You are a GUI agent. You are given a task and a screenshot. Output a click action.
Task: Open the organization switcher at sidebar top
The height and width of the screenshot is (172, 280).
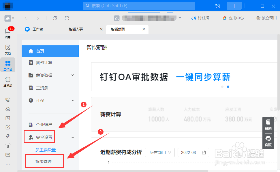pos(9,18)
